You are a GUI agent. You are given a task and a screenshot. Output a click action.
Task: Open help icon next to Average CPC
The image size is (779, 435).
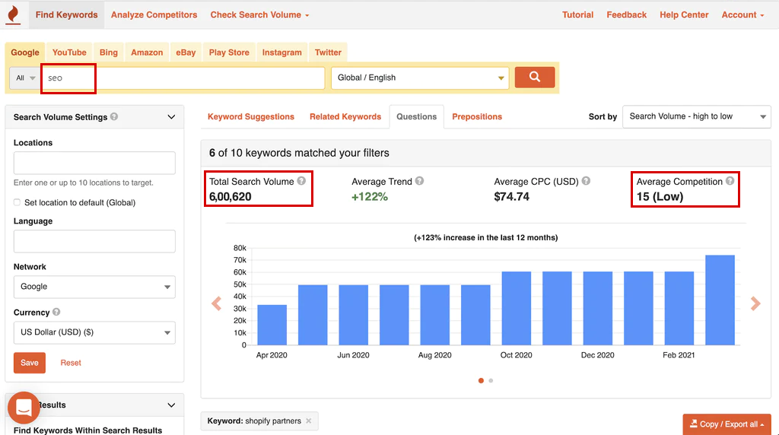[x=586, y=181]
